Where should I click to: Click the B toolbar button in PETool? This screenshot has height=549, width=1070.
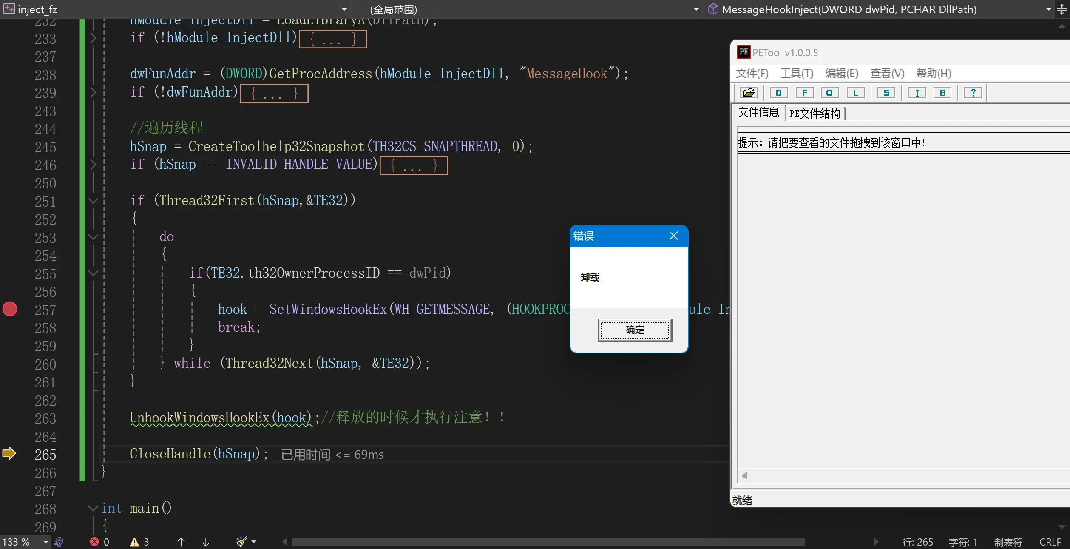(942, 93)
